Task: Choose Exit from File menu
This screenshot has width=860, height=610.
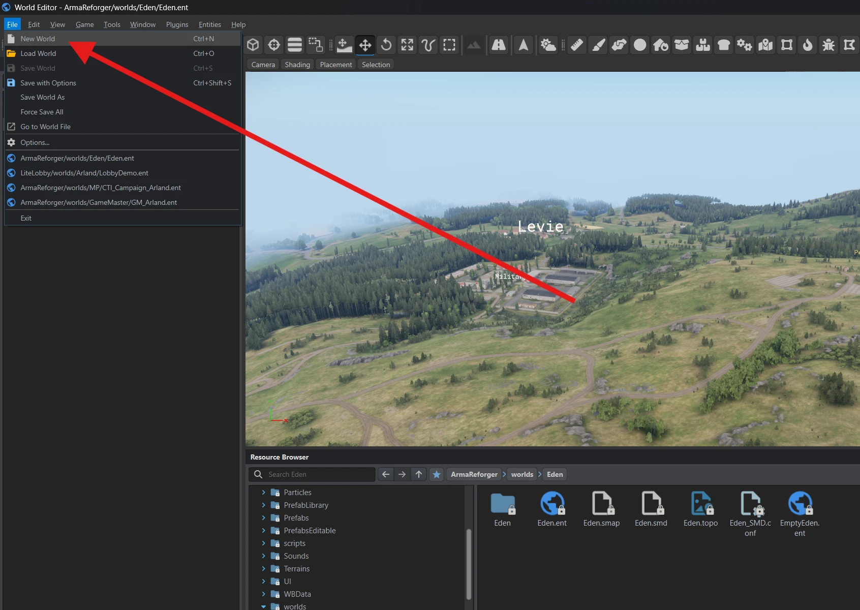Action: coord(122,218)
